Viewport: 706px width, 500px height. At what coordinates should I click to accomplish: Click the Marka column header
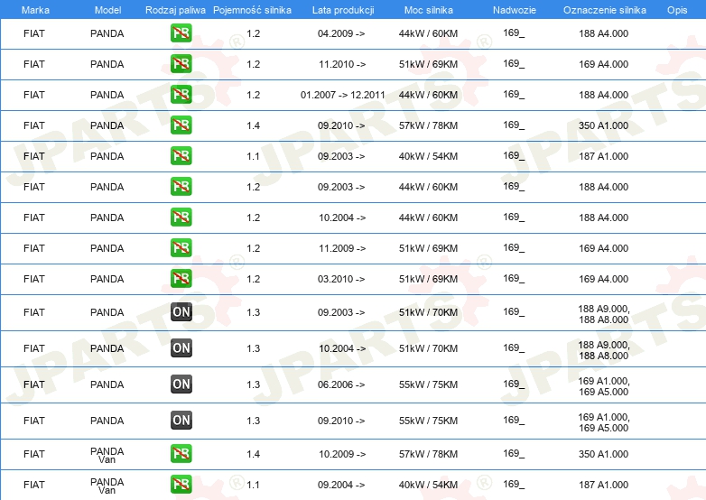pyautogui.click(x=35, y=10)
